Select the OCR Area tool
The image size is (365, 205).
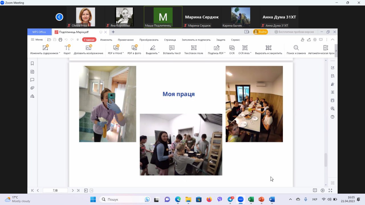tap(244, 50)
